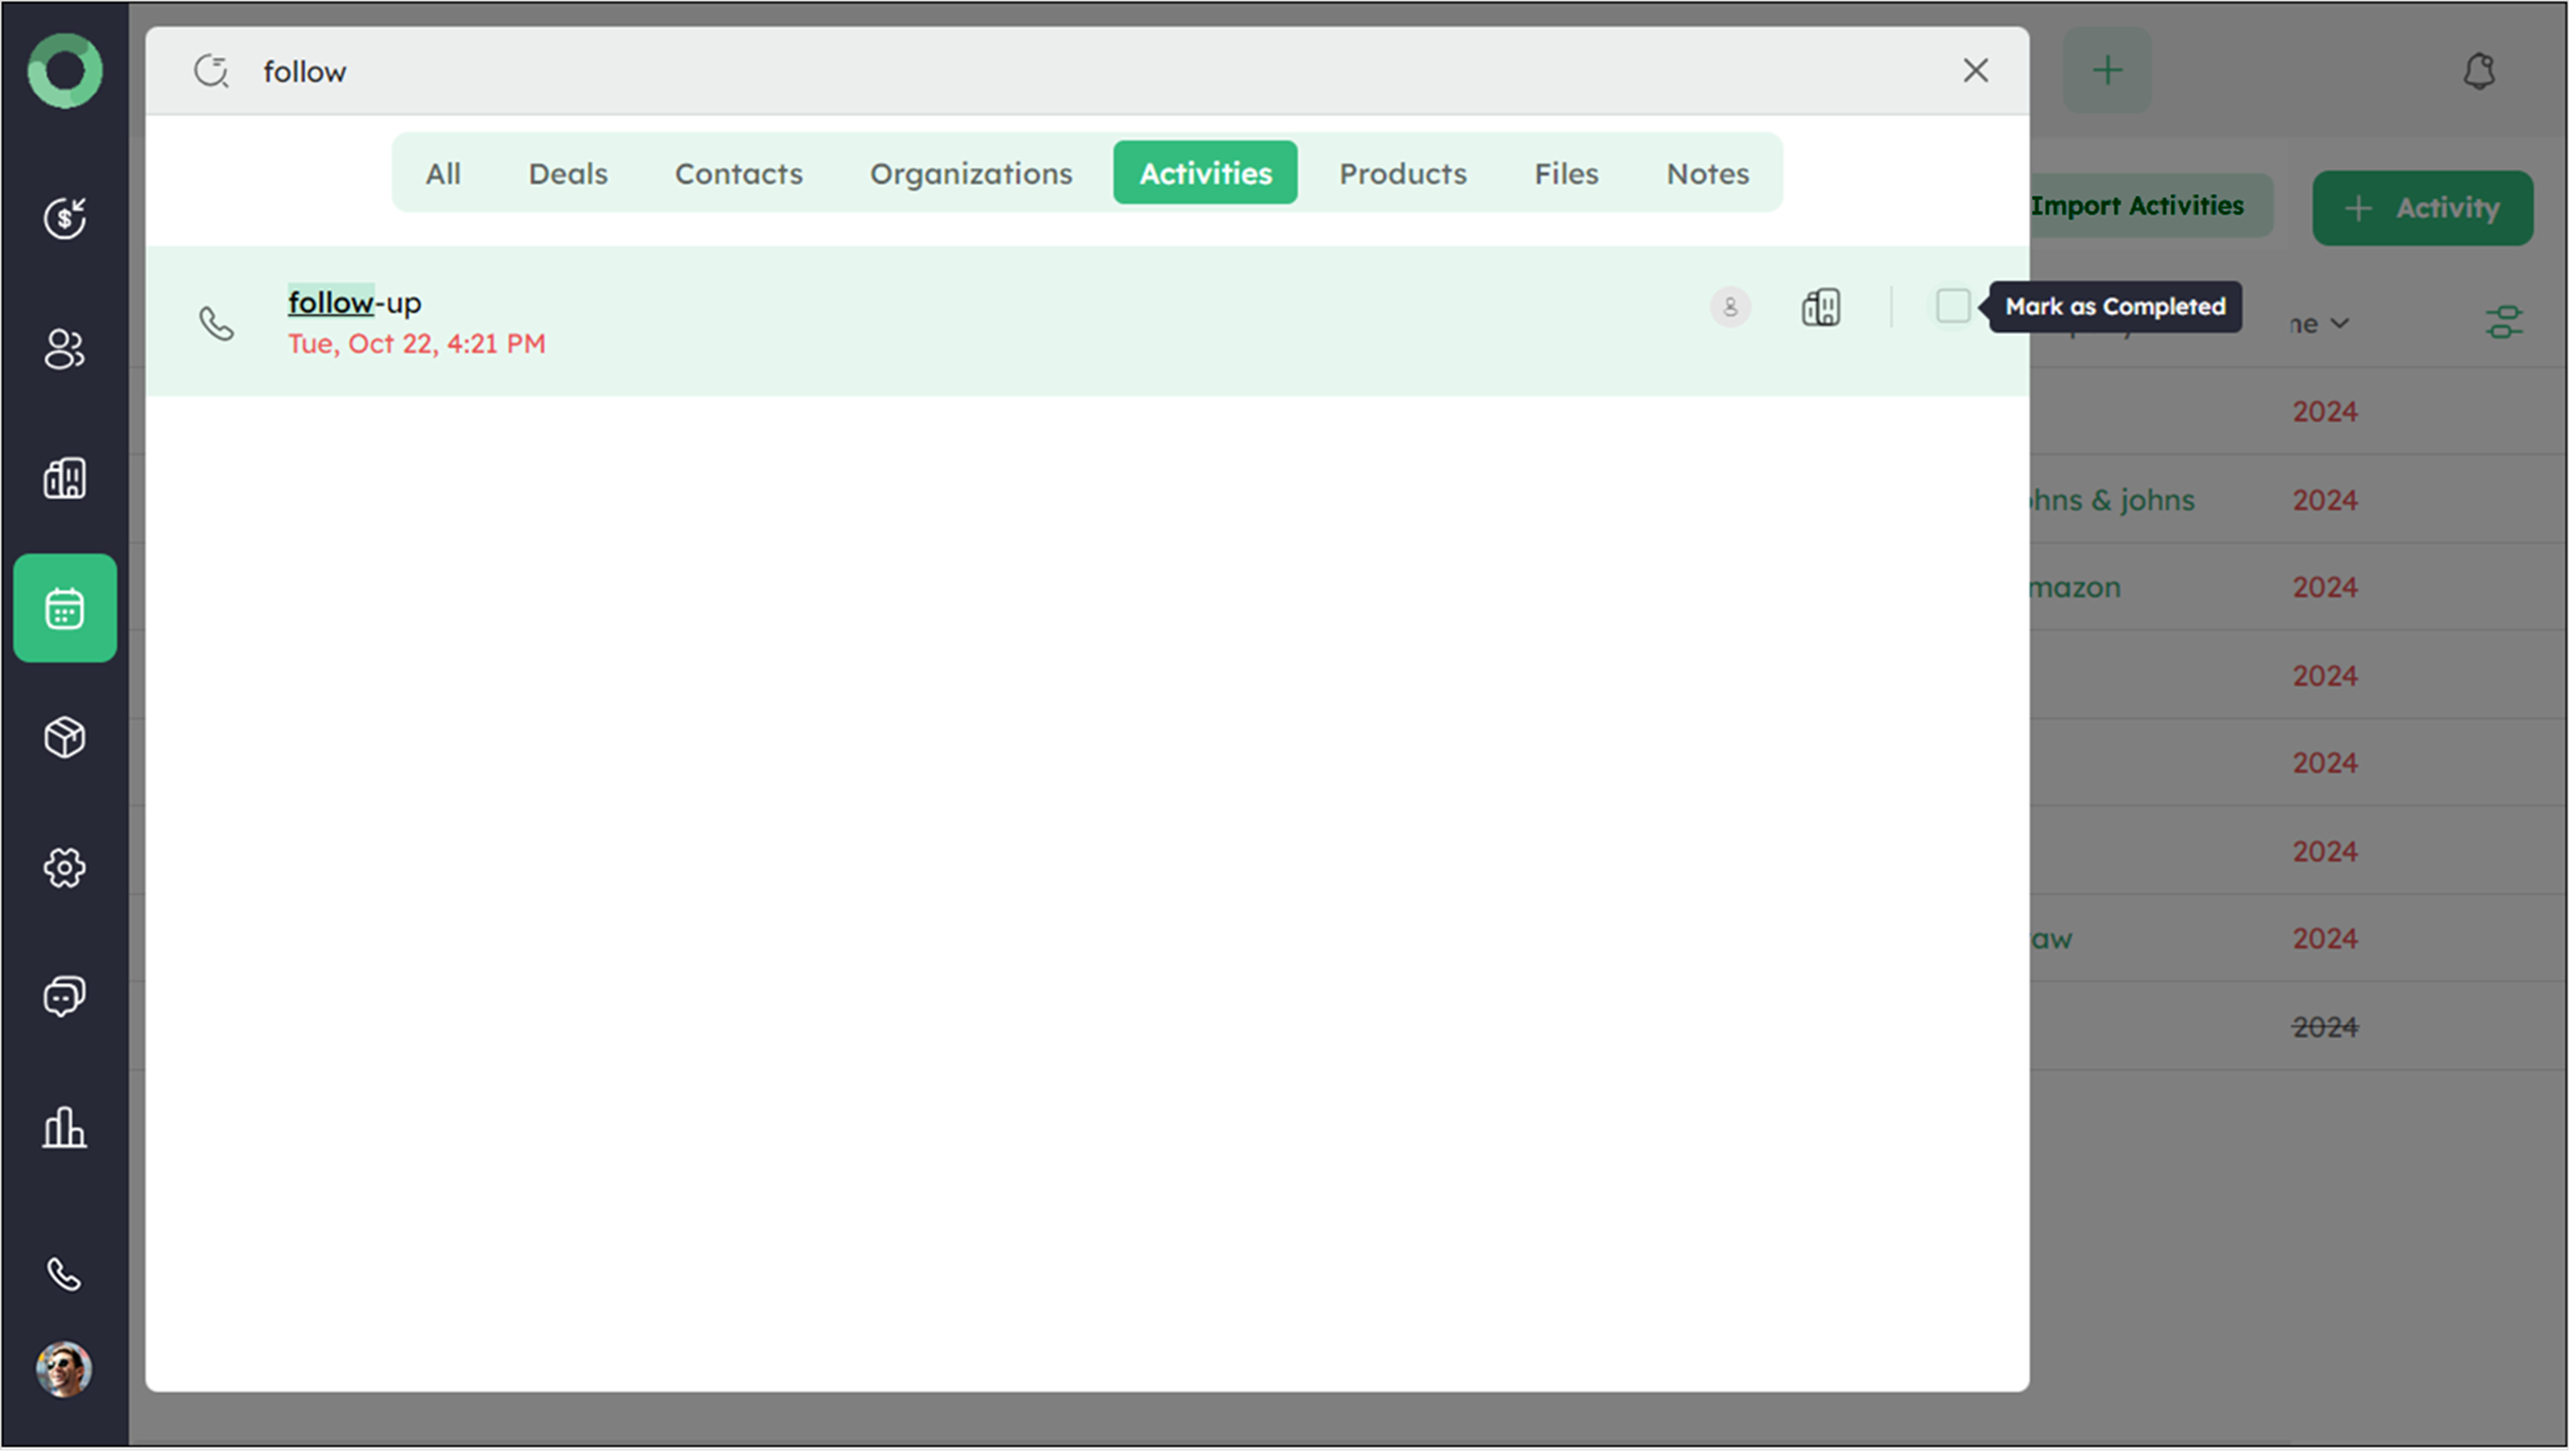This screenshot has height=1451, width=2570.
Task: Click the add Activity button
Action: pos(2422,208)
